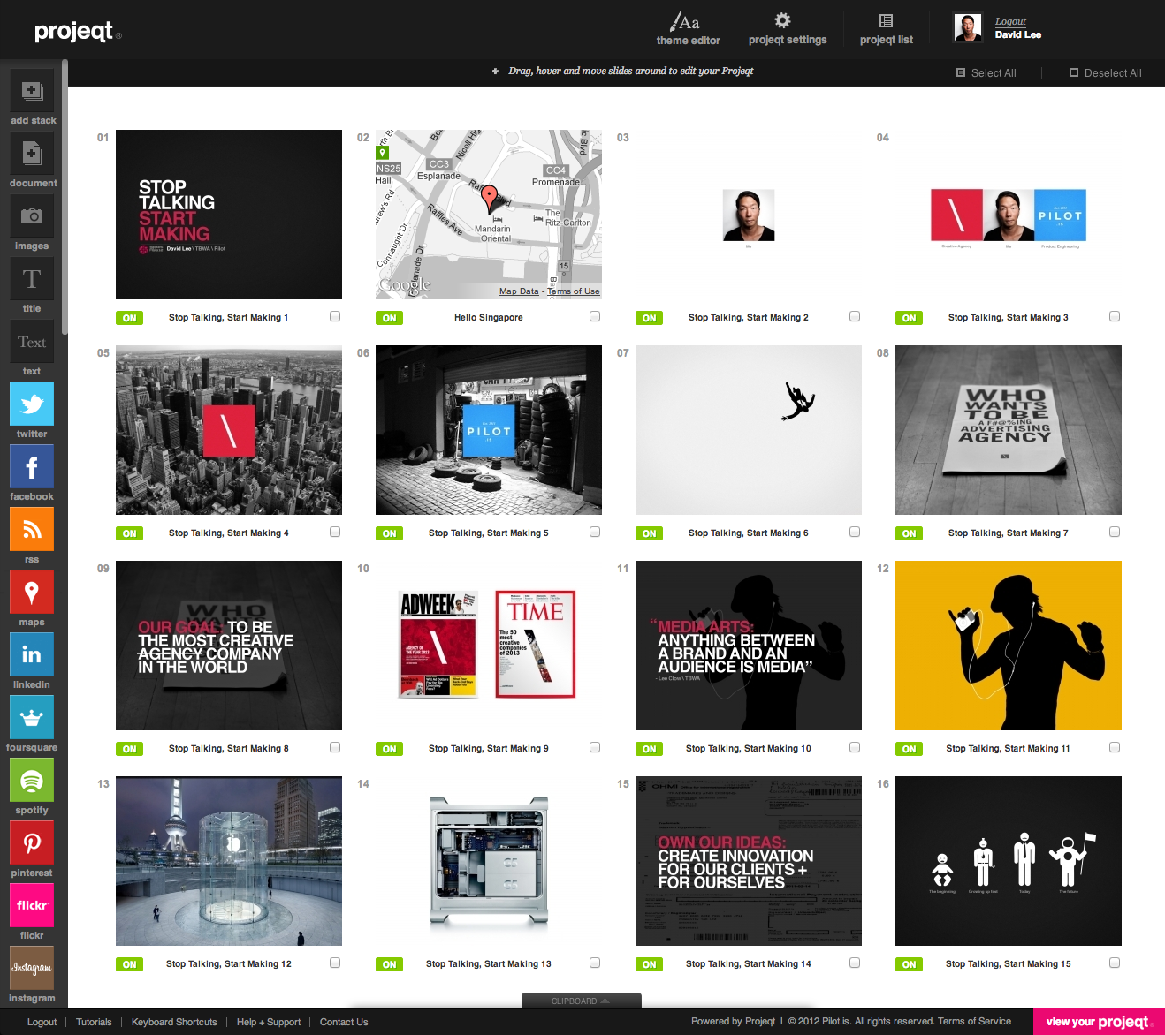
Task: Insert a Flickr slide
Action: pos(32,906)
